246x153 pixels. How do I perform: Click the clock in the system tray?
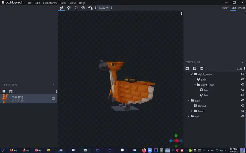point(233,150)
